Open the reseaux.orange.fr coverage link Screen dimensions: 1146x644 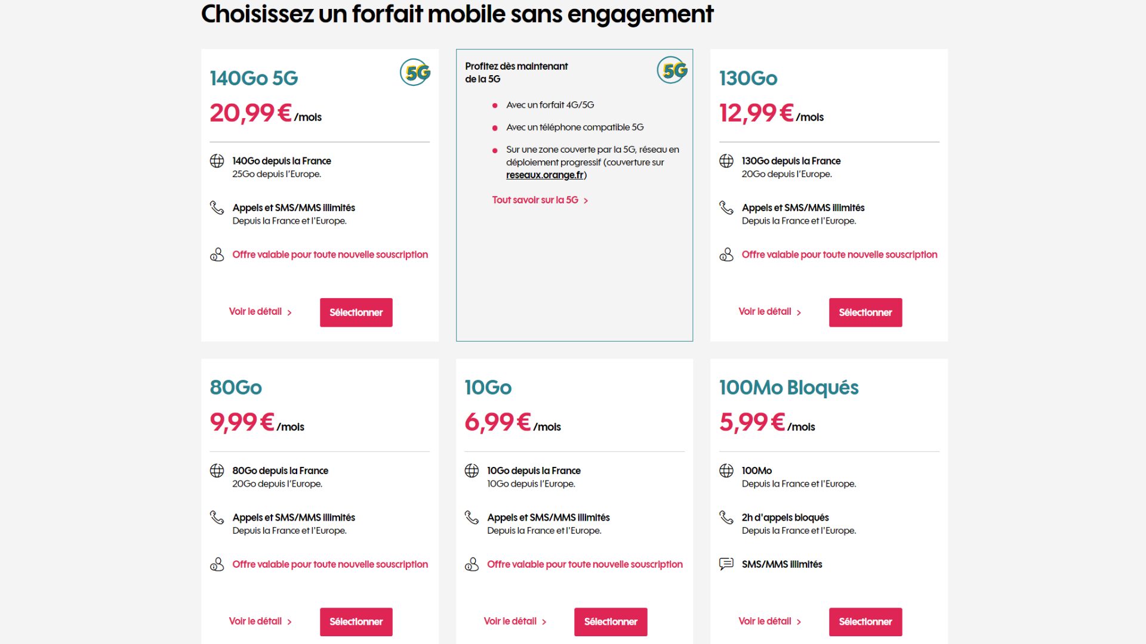[x=545, y=175]
